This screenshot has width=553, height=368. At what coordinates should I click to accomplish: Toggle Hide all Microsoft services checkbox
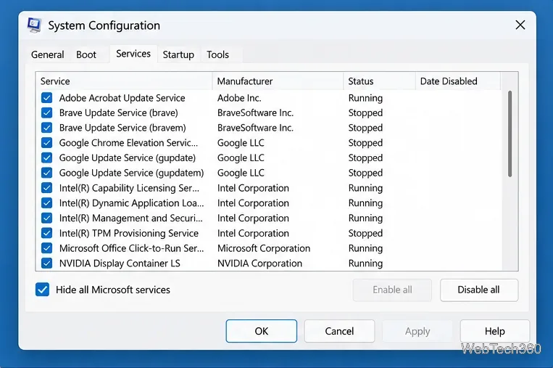pyautogui.click(x=42, y=290)
